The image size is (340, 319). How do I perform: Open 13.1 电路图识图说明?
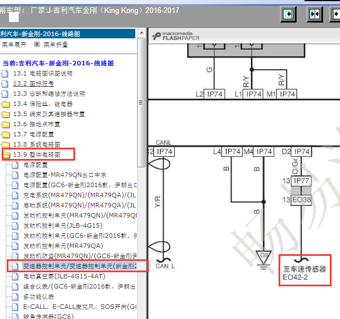[x=43, y=73]
